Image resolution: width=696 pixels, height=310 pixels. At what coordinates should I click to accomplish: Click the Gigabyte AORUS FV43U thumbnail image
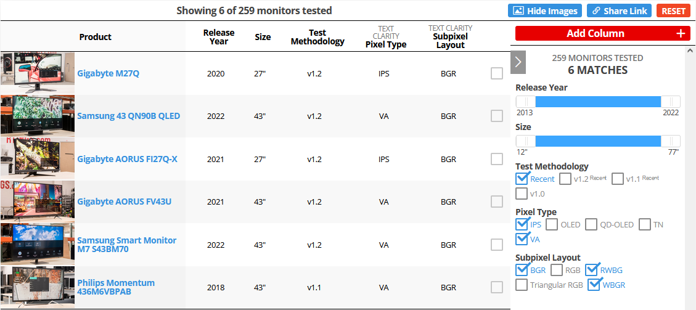pos(37,201)
